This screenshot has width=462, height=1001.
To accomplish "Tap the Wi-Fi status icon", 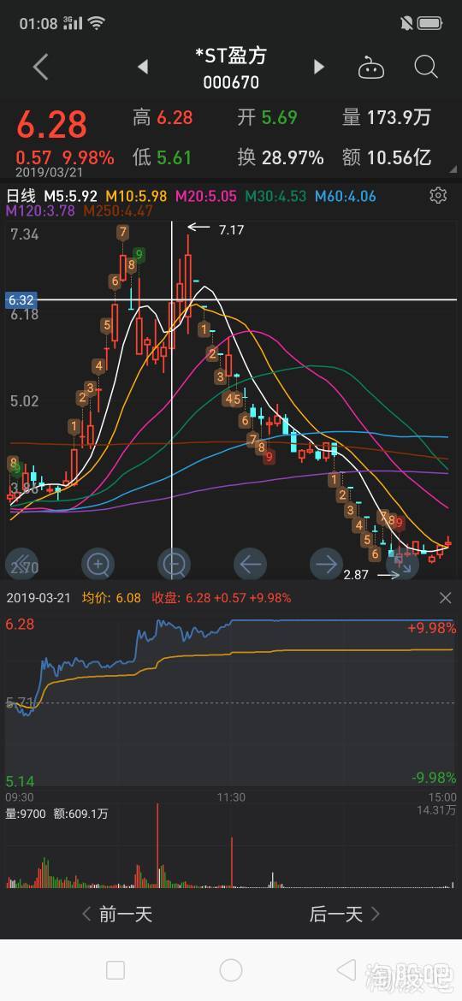I will [97, 24].
